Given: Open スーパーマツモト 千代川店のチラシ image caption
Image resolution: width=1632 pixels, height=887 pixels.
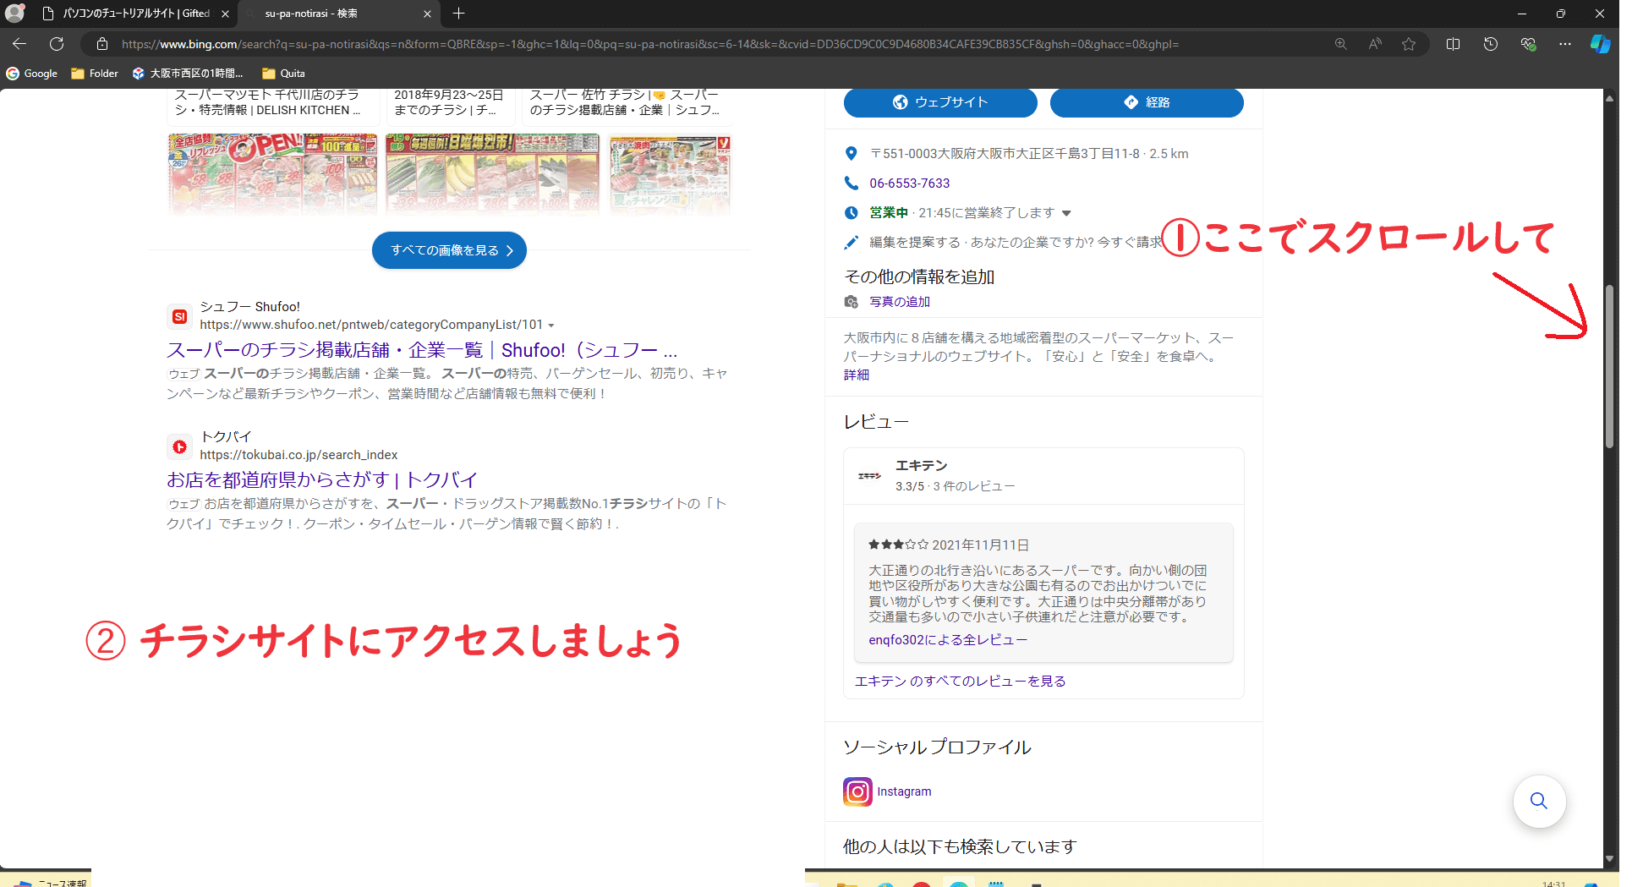Looking at the screenshot, I should coord(268,102).
